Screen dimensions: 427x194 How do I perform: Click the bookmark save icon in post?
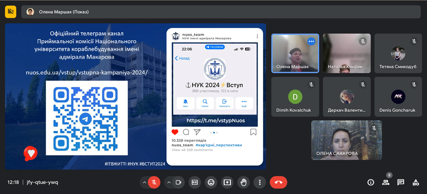click(x=253, y=132)
